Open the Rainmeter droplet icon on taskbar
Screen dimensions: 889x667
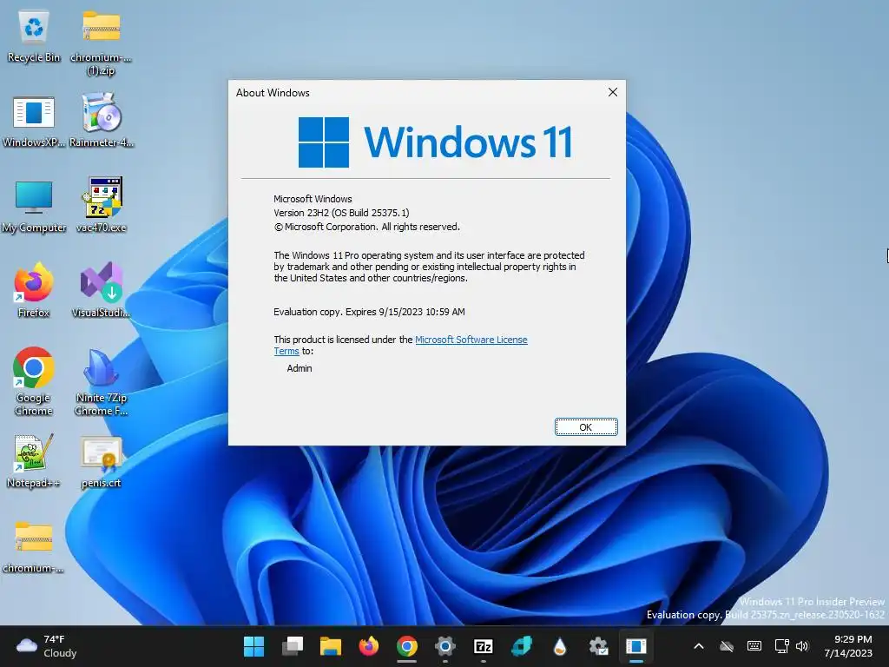pos(560,646)
